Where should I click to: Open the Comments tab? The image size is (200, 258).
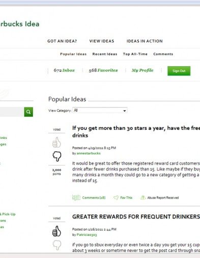click(163, 54)
